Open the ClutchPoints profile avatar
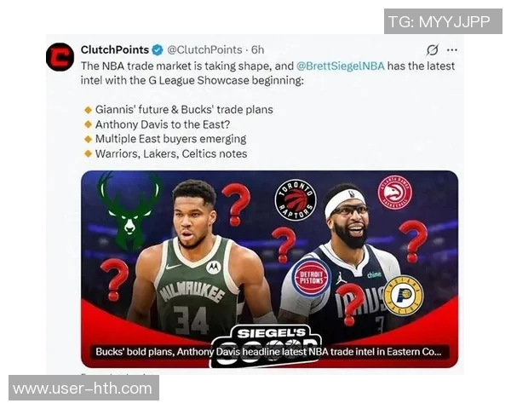Viewport: 511px width, 409px height. (60, 57)
